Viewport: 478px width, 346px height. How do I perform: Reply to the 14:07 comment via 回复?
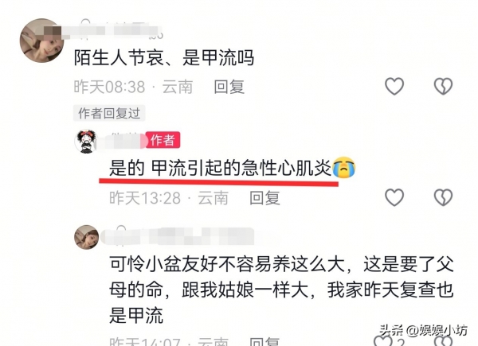[264, 341]
